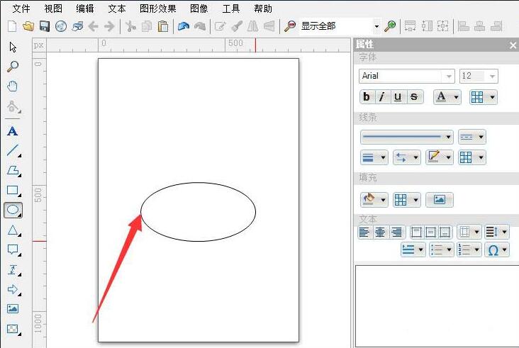Open the 显示全部 zoom dropdown
The image size is (519, 348).
[376, 26]
